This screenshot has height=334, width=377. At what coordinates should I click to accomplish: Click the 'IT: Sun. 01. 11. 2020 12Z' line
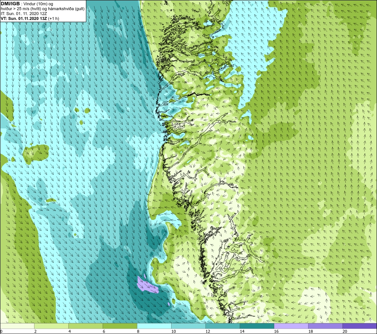tap(24, 14)
